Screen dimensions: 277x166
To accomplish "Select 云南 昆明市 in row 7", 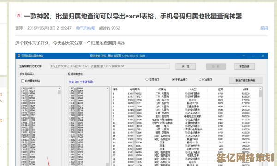I will coord(162,113).
